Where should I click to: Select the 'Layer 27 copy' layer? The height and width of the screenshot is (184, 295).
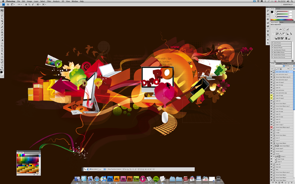pyautogui.click(x=283, y=95)
